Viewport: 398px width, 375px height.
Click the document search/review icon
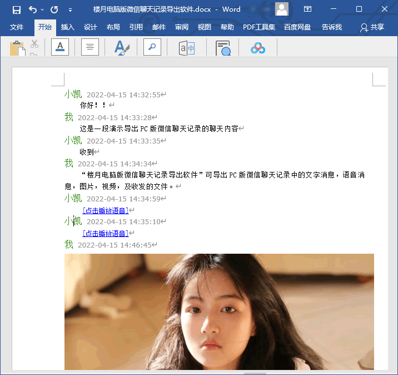pyautogui.click(x=223, y=48)
